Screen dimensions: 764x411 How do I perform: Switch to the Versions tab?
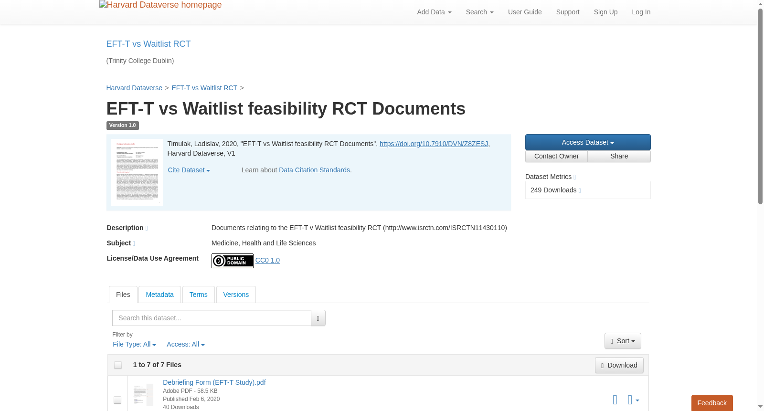pos(236,295)
